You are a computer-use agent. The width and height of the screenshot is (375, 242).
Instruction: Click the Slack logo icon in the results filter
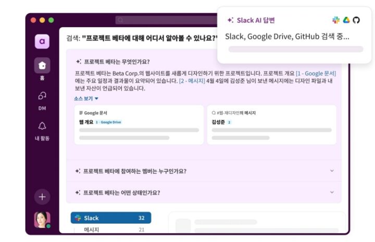(x=78, y=218)
